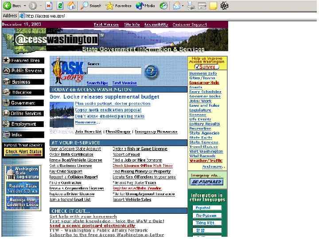Image resolution: width=319 pixels, height=239 pixels.
Task: Open Order a Fish or Game License
Action: point(140,149)
